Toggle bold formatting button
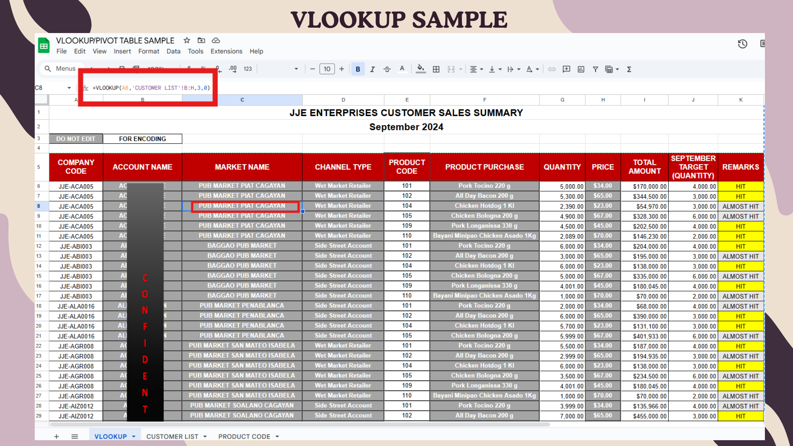 point(358,69)
